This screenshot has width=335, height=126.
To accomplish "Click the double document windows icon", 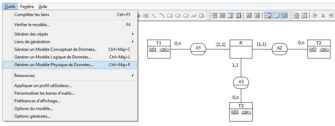I will pyautogui.click(x=238, y=16).
